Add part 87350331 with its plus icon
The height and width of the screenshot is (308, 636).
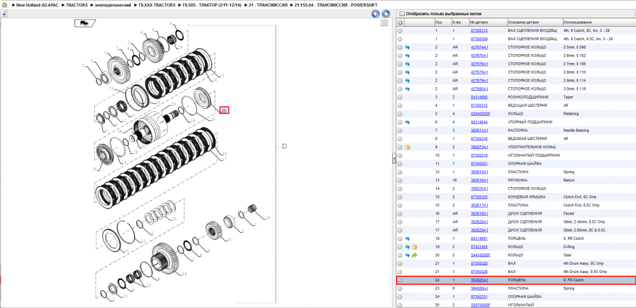click(x=400, y=297)
